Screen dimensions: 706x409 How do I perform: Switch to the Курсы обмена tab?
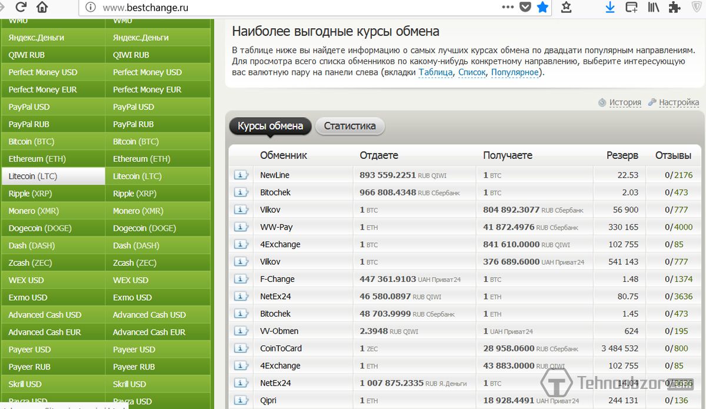pos(270,126)
